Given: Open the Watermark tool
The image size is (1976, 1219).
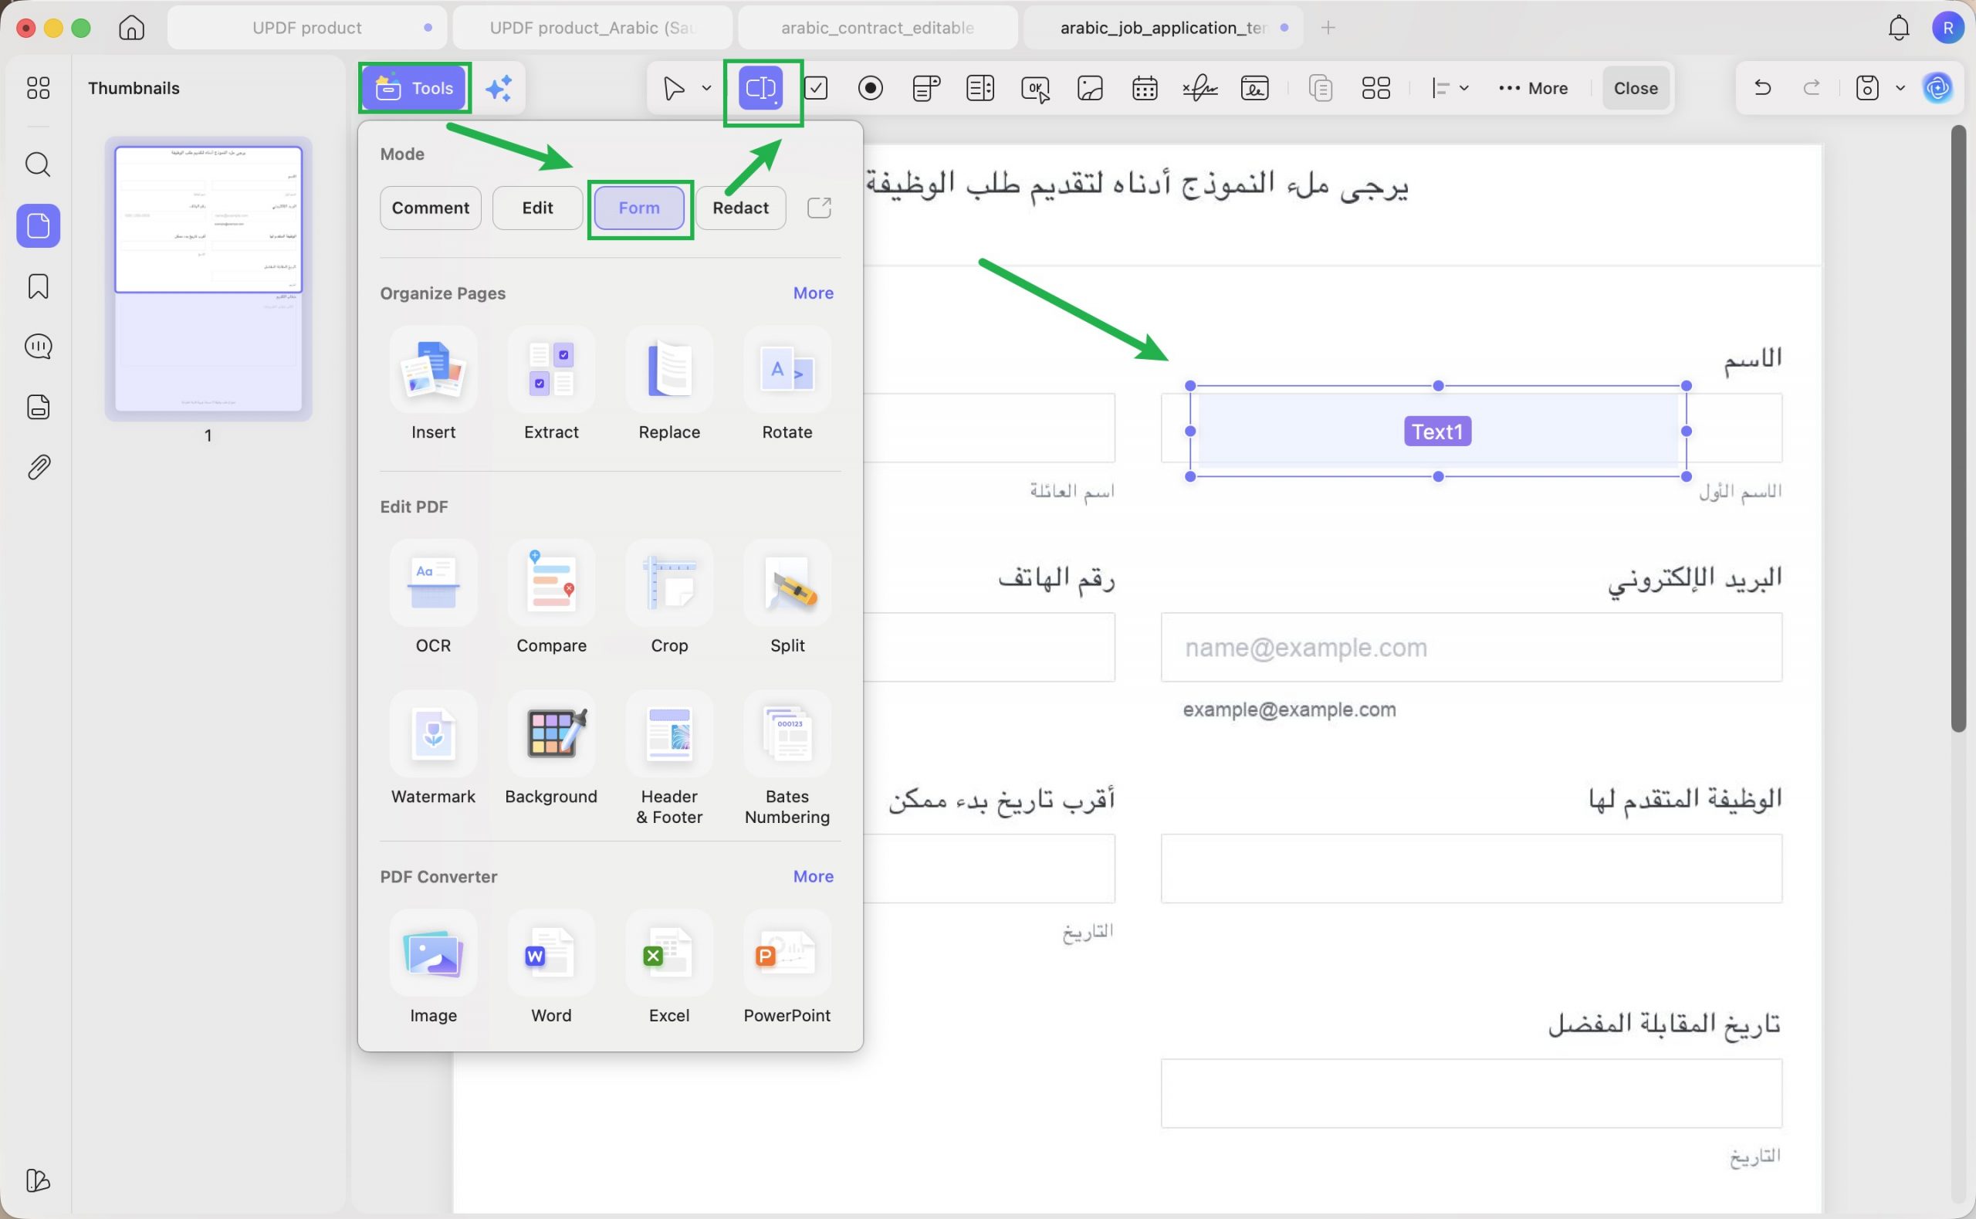Looking at the screenshot, I should 434,749.
